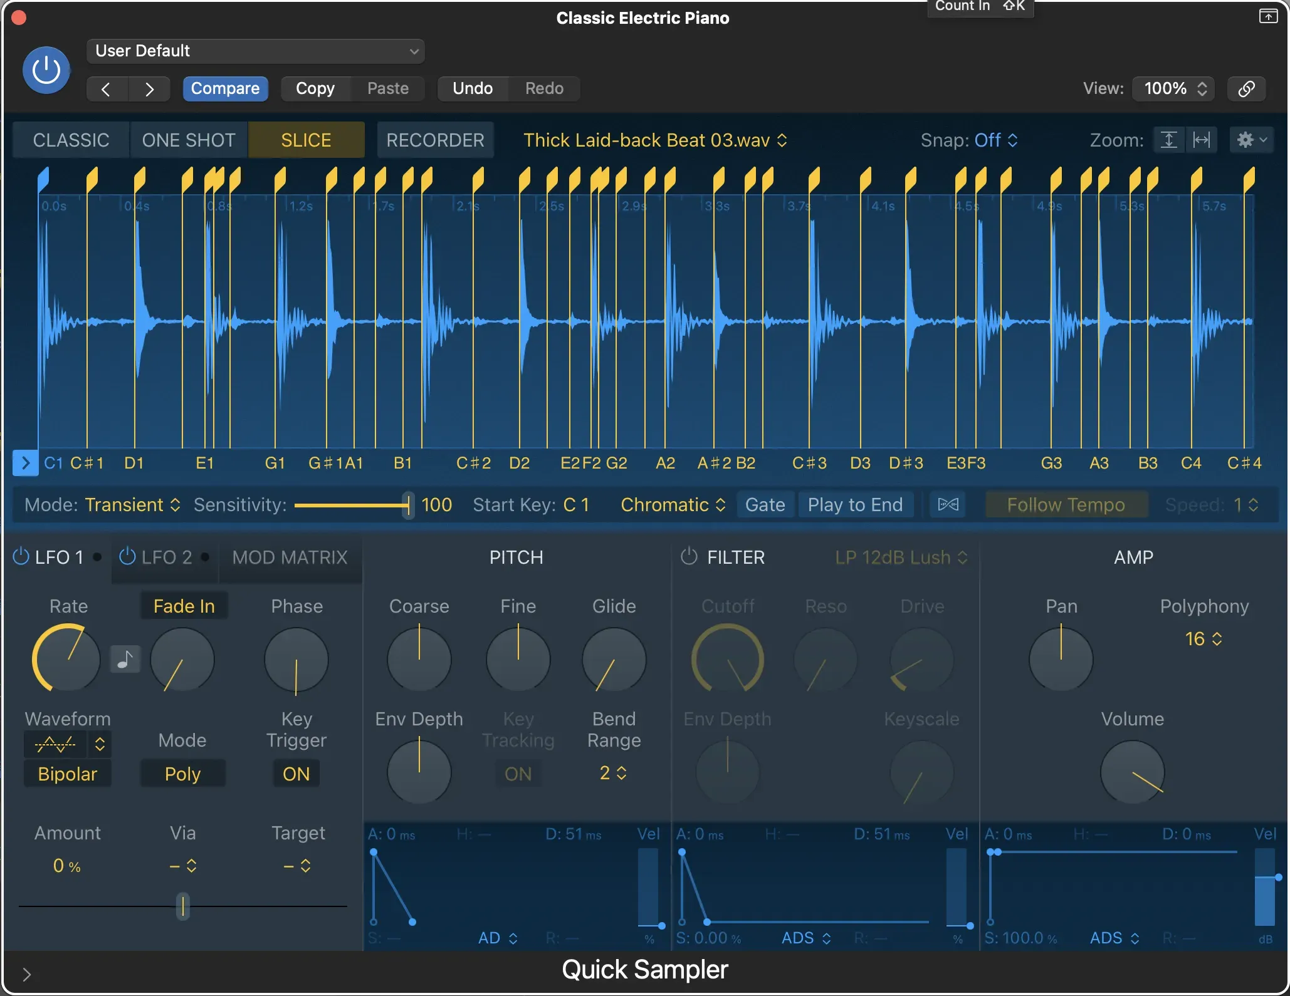1290x996 pixels.
Task: Toggle the Gate button
Action: pyautogui.click(x=765, y=504)
